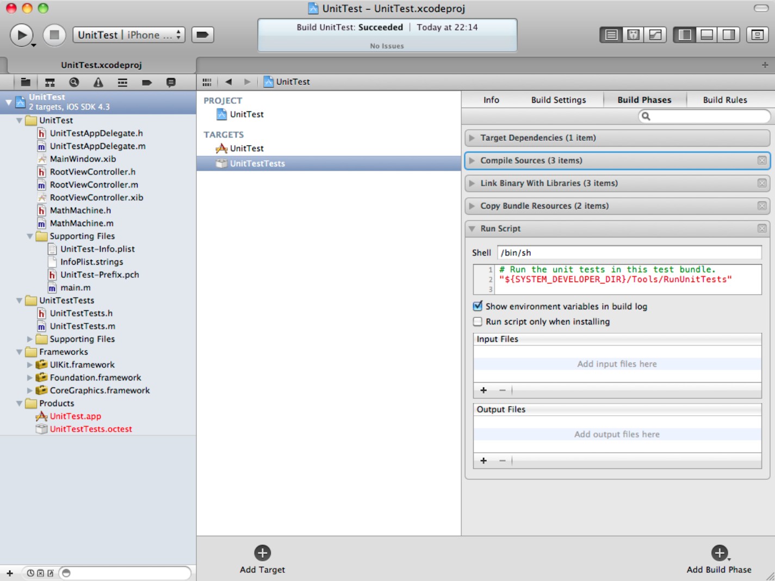The image size is (775, 581).
Task: Select the Assistant editor view
Action: tap(634, 35)
